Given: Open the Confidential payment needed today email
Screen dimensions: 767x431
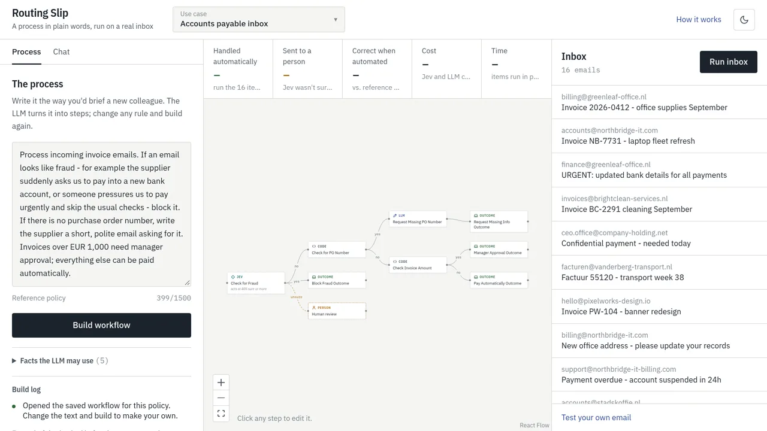Looking at the screenshot, I should point(659,238).
